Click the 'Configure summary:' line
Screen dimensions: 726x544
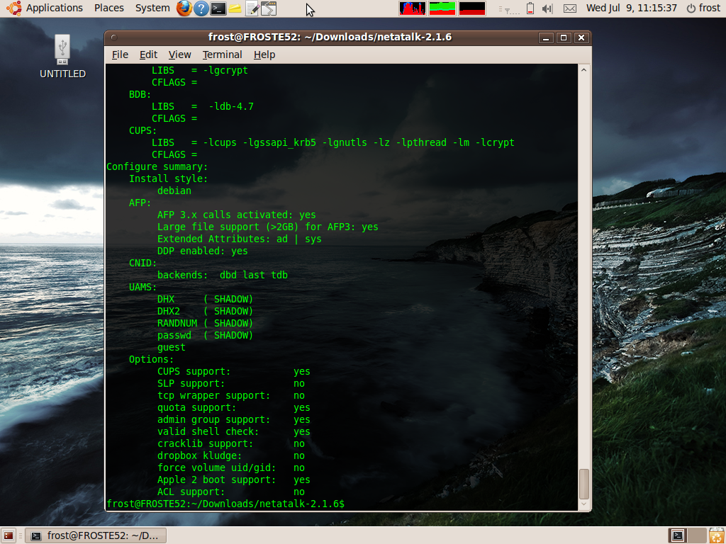click(157, 166)
